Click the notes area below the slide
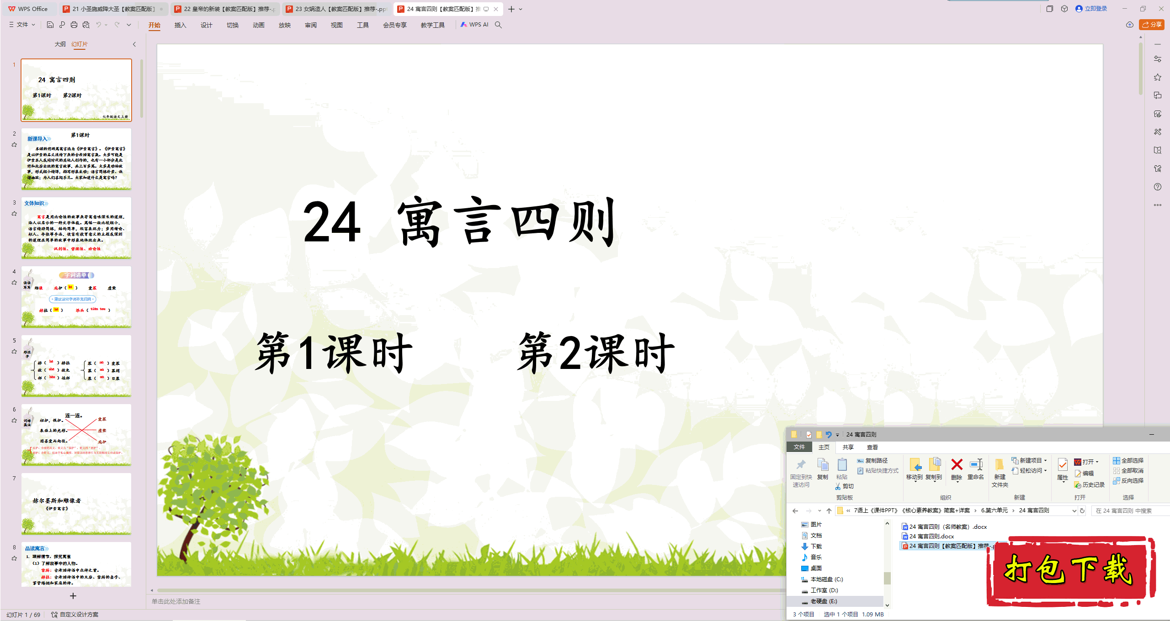 click(x=466, y=601)
